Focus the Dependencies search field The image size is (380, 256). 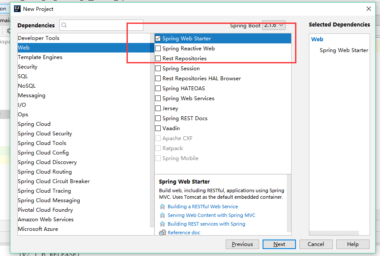[101, 25]
